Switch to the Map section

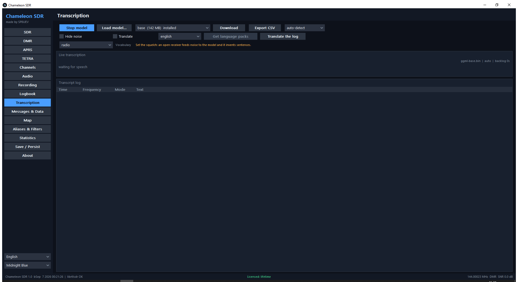28,120
